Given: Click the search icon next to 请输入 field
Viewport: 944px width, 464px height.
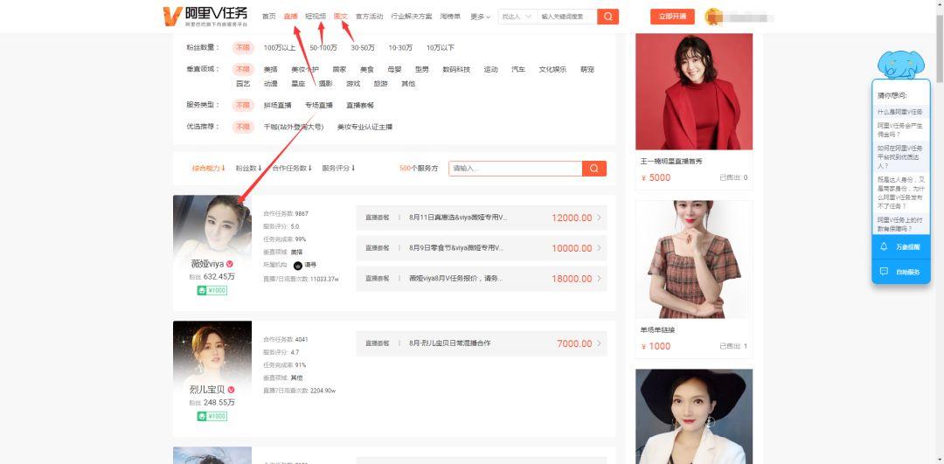Looking at the screenshot, I should 594,169.
